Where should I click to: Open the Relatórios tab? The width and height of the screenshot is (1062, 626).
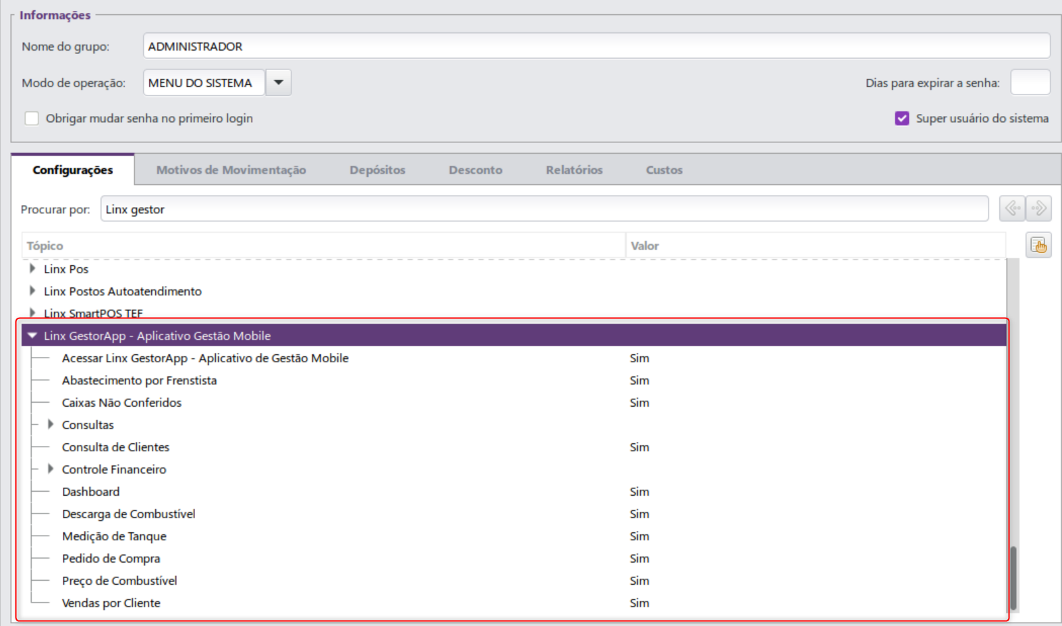click(x=574, y=170)
